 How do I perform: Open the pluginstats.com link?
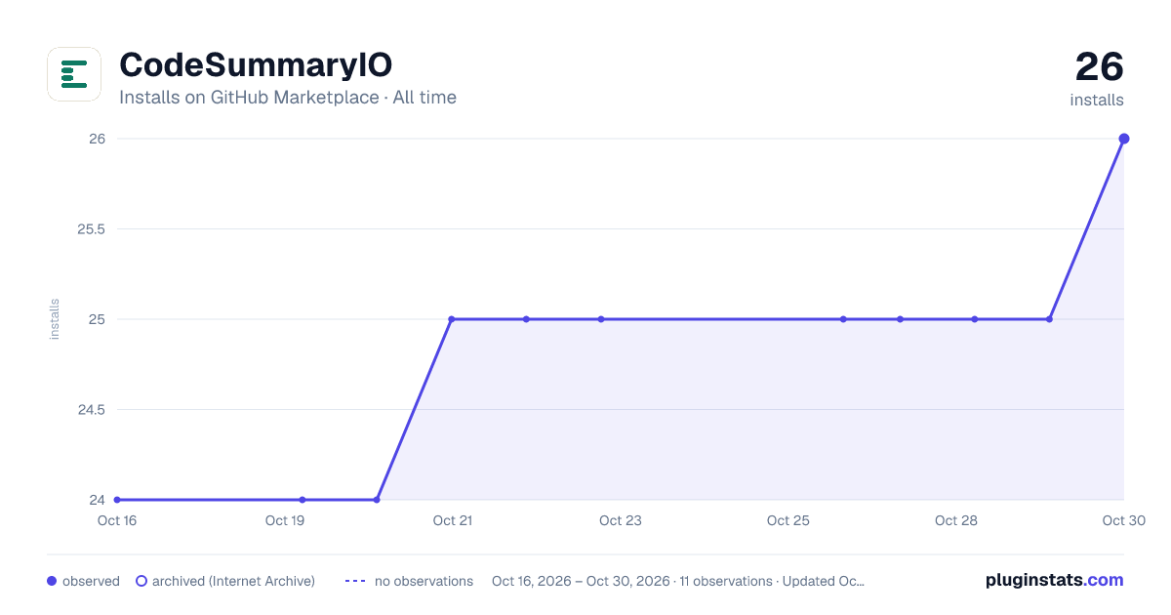tap(1055, 580)
